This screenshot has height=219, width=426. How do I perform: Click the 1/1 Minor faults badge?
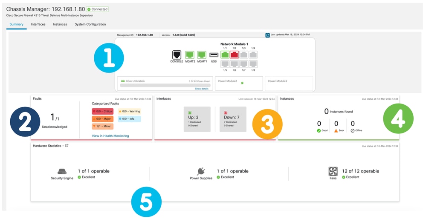click(103, 127)
